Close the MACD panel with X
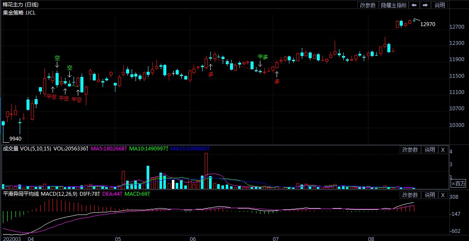 pos(443,195)
